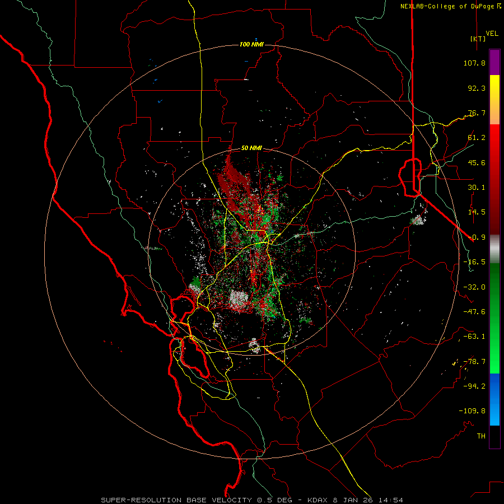The width and height of the screenshot is (504, 504).
Task: Click the -78.7 velocity scale value
Action: 474,362
